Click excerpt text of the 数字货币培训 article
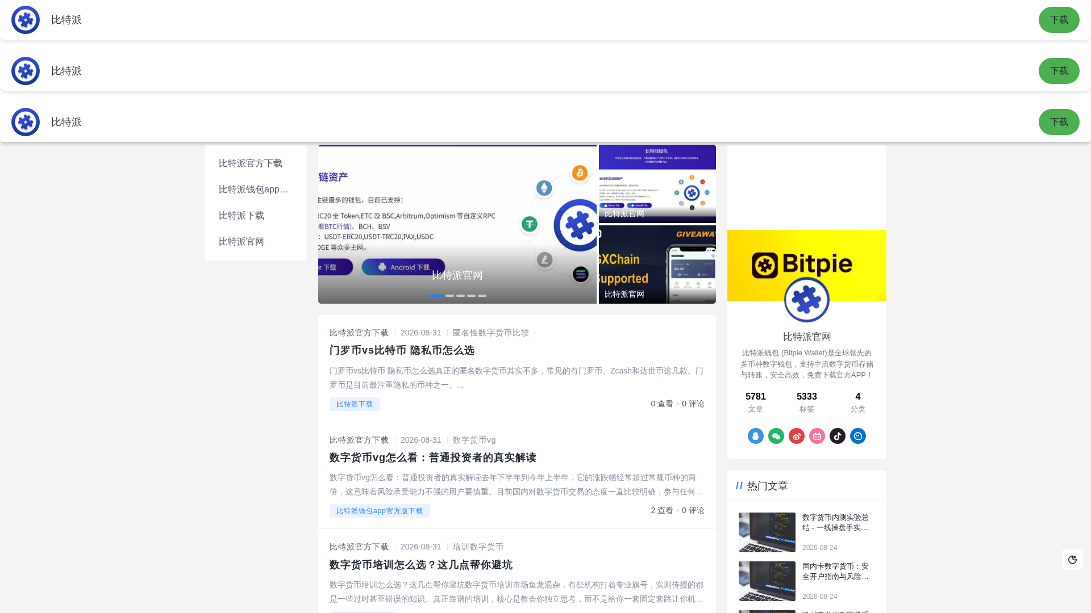Image resolution: width=1091 pixels, height=613 pixels. [517, 592]
